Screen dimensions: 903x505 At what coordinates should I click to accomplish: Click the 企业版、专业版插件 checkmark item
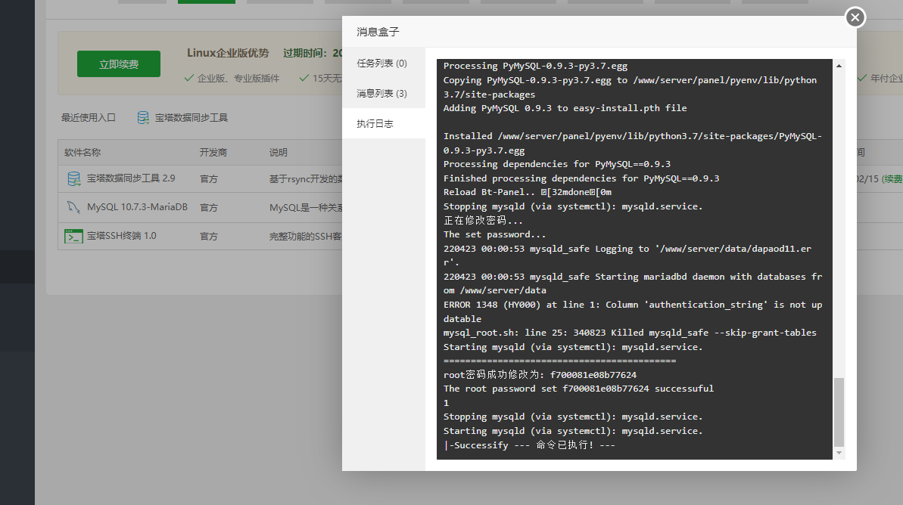[x=232, y=78]
